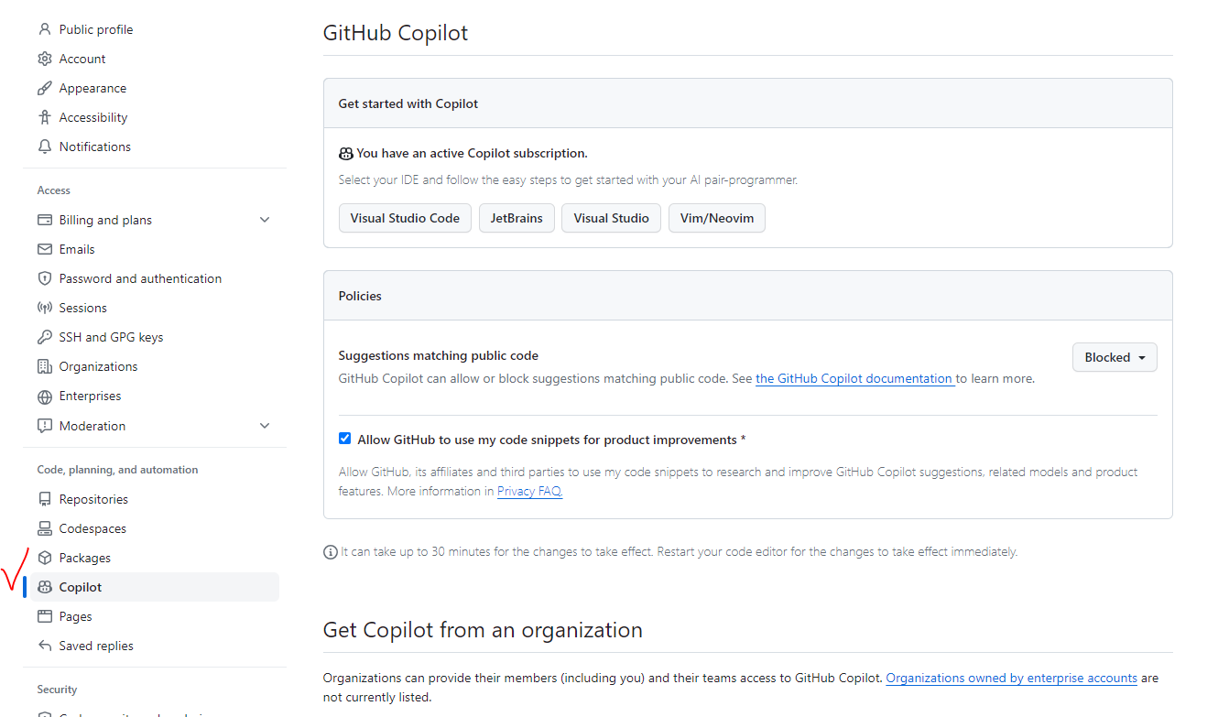Select Copilot in sidebar
1229x717 pixels.
[x=155, y=587]
